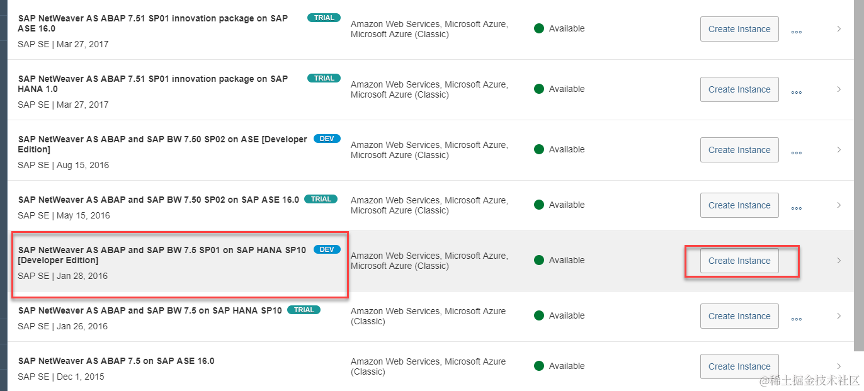Click TRIAL badge on BW 7.5 on SAP HANA SP10 row

coord(304,310)
